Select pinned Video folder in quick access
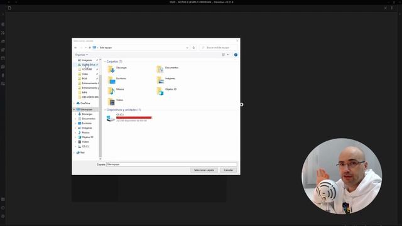The image size is (402, 226). pos(85,74)
